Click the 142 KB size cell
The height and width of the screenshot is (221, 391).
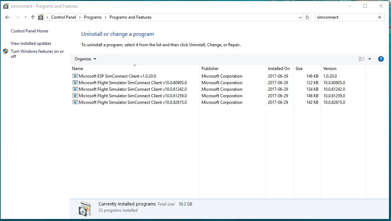[x=312, y=102]
